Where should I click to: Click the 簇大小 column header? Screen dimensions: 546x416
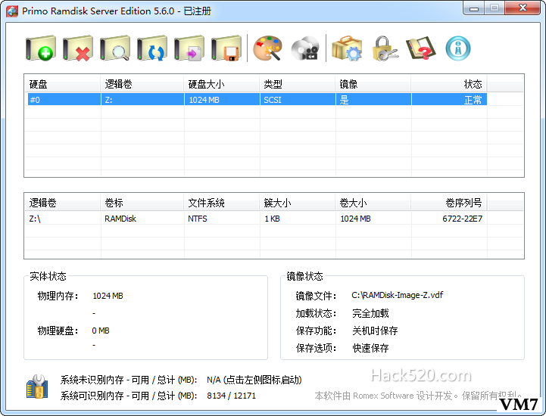[297, 203]
